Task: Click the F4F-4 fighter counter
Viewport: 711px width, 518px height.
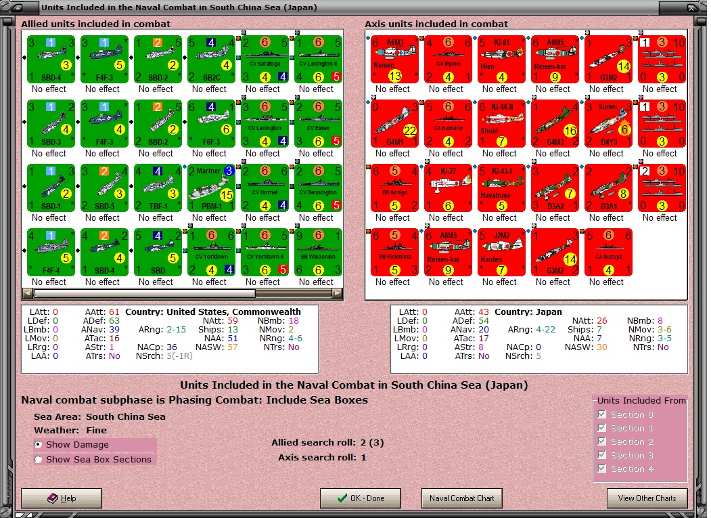Action: (x=51, y=253)
